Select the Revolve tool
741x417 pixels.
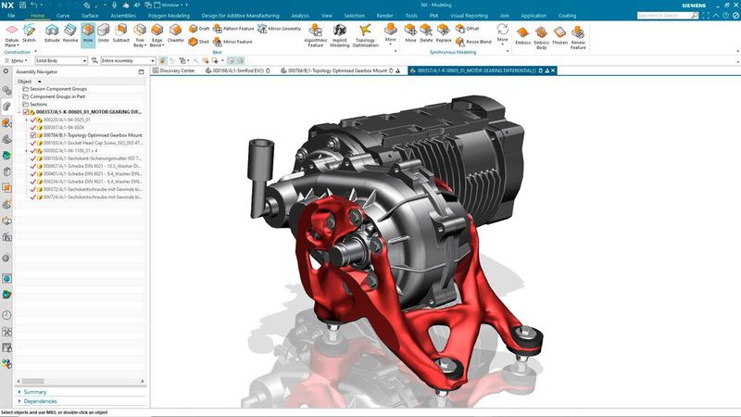point(70,33)
